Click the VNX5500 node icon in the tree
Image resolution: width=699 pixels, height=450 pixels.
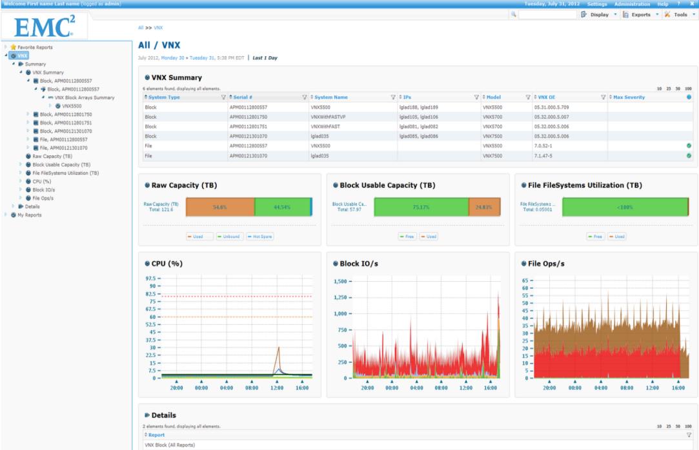(x=58, y=106)
